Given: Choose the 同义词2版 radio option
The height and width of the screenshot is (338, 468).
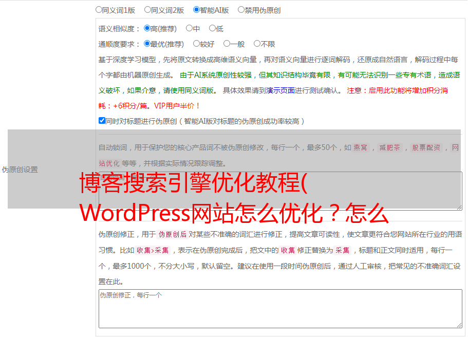Looking at the screenshot, I should pos(147,10).
